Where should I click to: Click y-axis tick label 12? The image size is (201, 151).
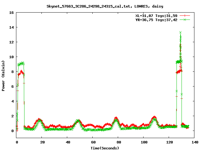click(11, 42)
